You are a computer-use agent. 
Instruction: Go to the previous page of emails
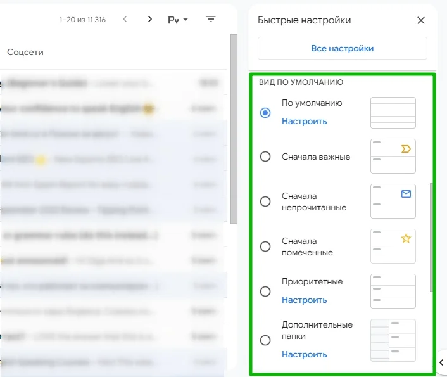click(x=125, y=20)
